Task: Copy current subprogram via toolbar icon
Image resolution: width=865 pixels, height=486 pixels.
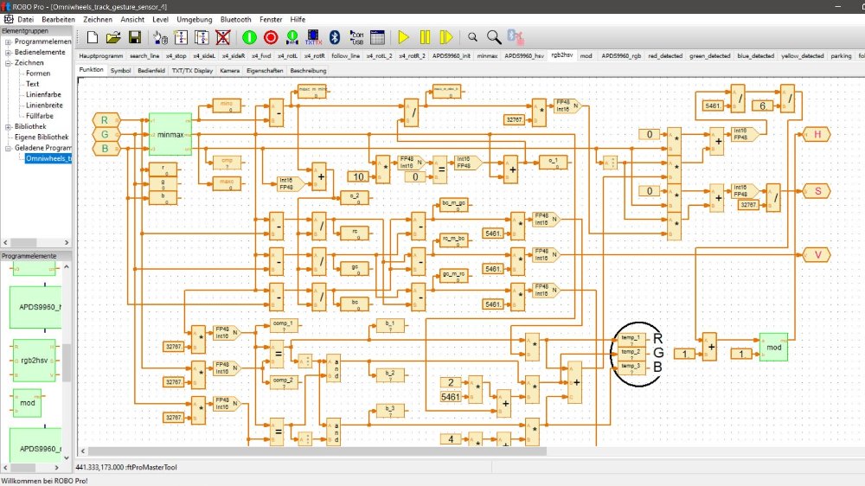Action: tap(202, 37)
